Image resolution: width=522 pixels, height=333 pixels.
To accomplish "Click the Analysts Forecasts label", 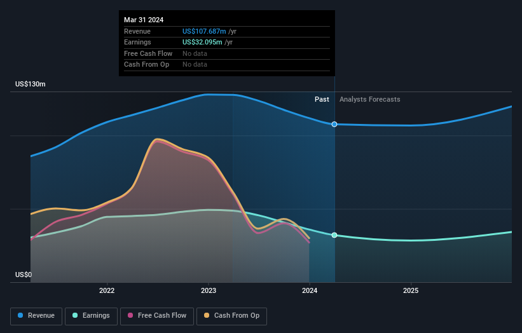I will (370, 99).
